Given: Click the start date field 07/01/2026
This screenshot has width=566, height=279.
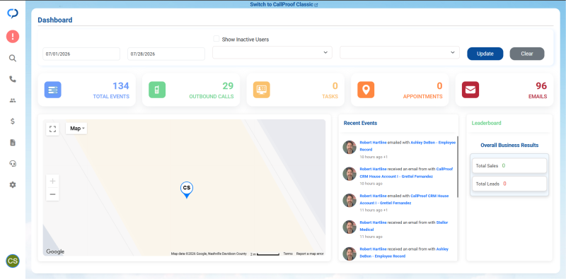Looking at the screenshot, I should pos(81,54).
